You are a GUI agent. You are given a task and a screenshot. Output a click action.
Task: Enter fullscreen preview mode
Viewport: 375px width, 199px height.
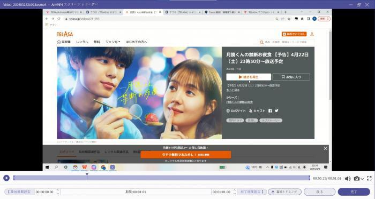click(369, 178)
